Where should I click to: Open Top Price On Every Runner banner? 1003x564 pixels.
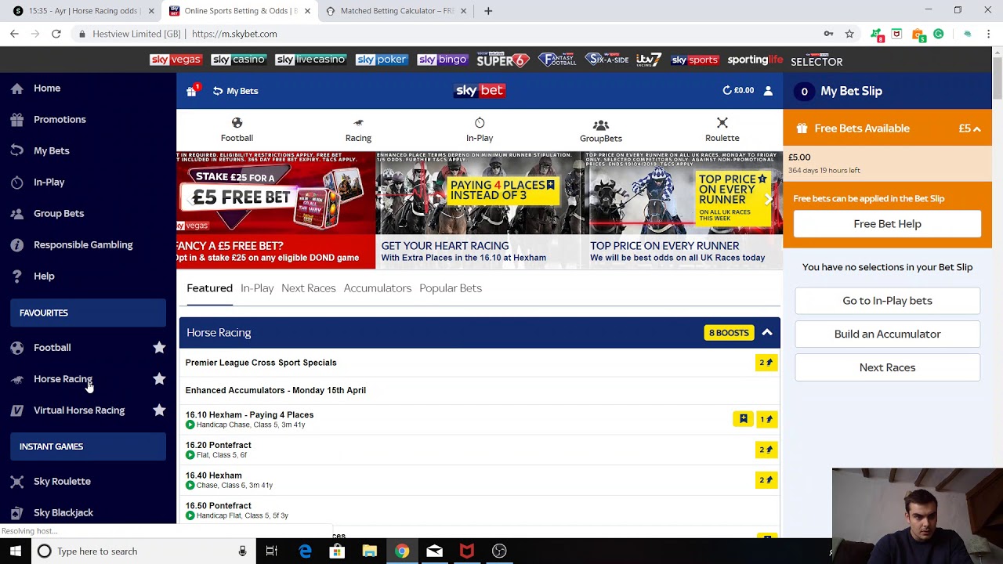[x=686, y=210]
